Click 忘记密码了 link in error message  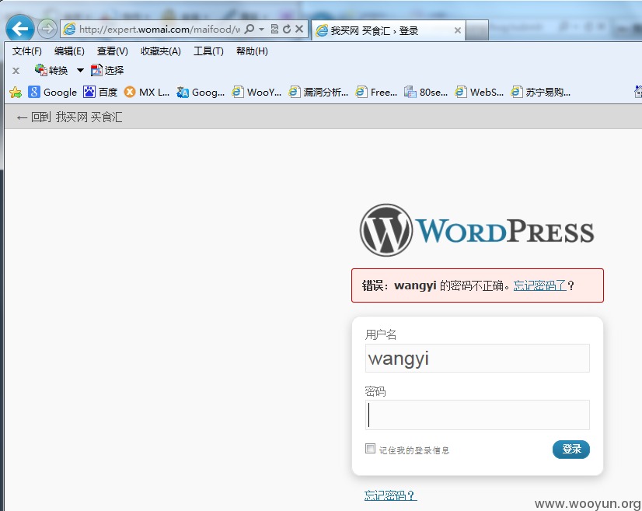(539, 285)
